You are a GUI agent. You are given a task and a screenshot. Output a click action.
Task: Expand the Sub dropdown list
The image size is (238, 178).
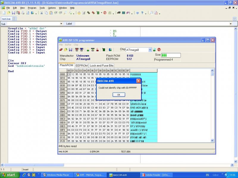pos(61,24)
